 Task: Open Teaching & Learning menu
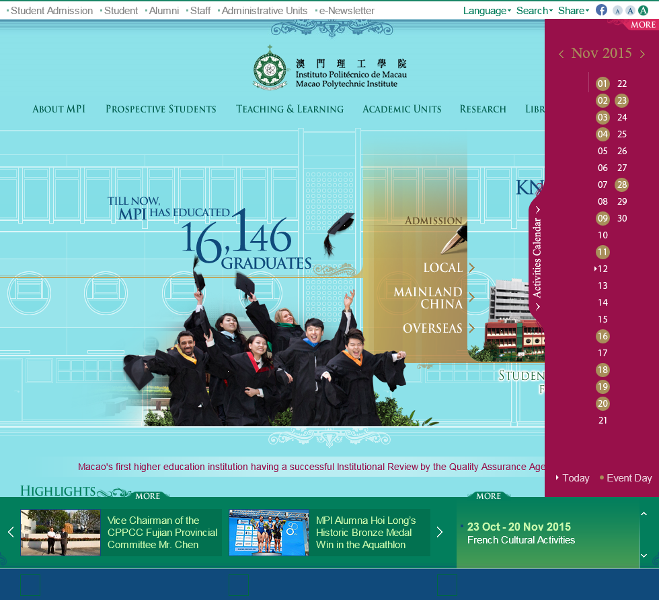point(290,109)
